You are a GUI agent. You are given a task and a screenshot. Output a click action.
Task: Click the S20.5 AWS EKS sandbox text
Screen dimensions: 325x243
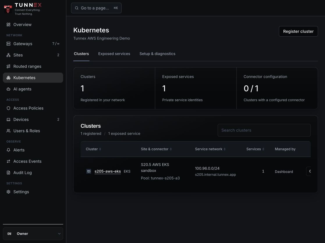(155, 168)
